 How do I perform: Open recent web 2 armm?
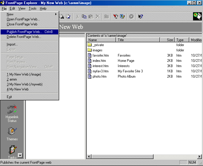pyautogui.click(x=30, y=79)
